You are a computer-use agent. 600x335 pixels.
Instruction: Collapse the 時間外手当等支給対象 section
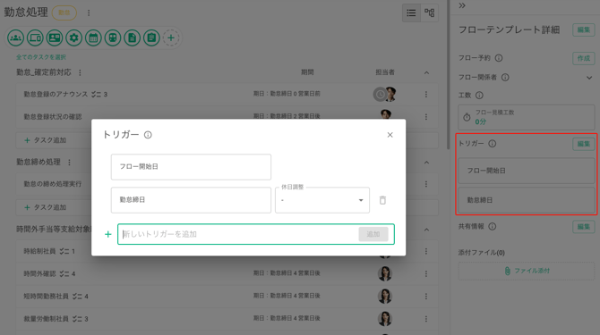(x=426, y=230)
